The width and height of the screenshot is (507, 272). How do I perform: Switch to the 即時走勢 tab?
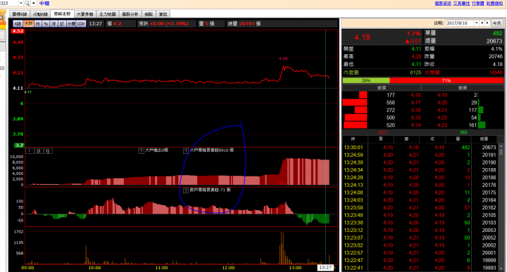point(62,14)
